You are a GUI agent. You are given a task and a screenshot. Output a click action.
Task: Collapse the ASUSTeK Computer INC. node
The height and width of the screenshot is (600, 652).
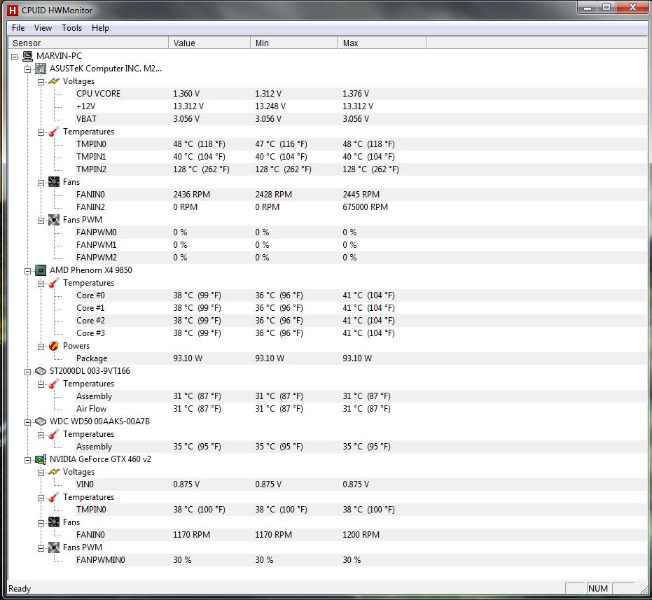(x=28, y=69)
